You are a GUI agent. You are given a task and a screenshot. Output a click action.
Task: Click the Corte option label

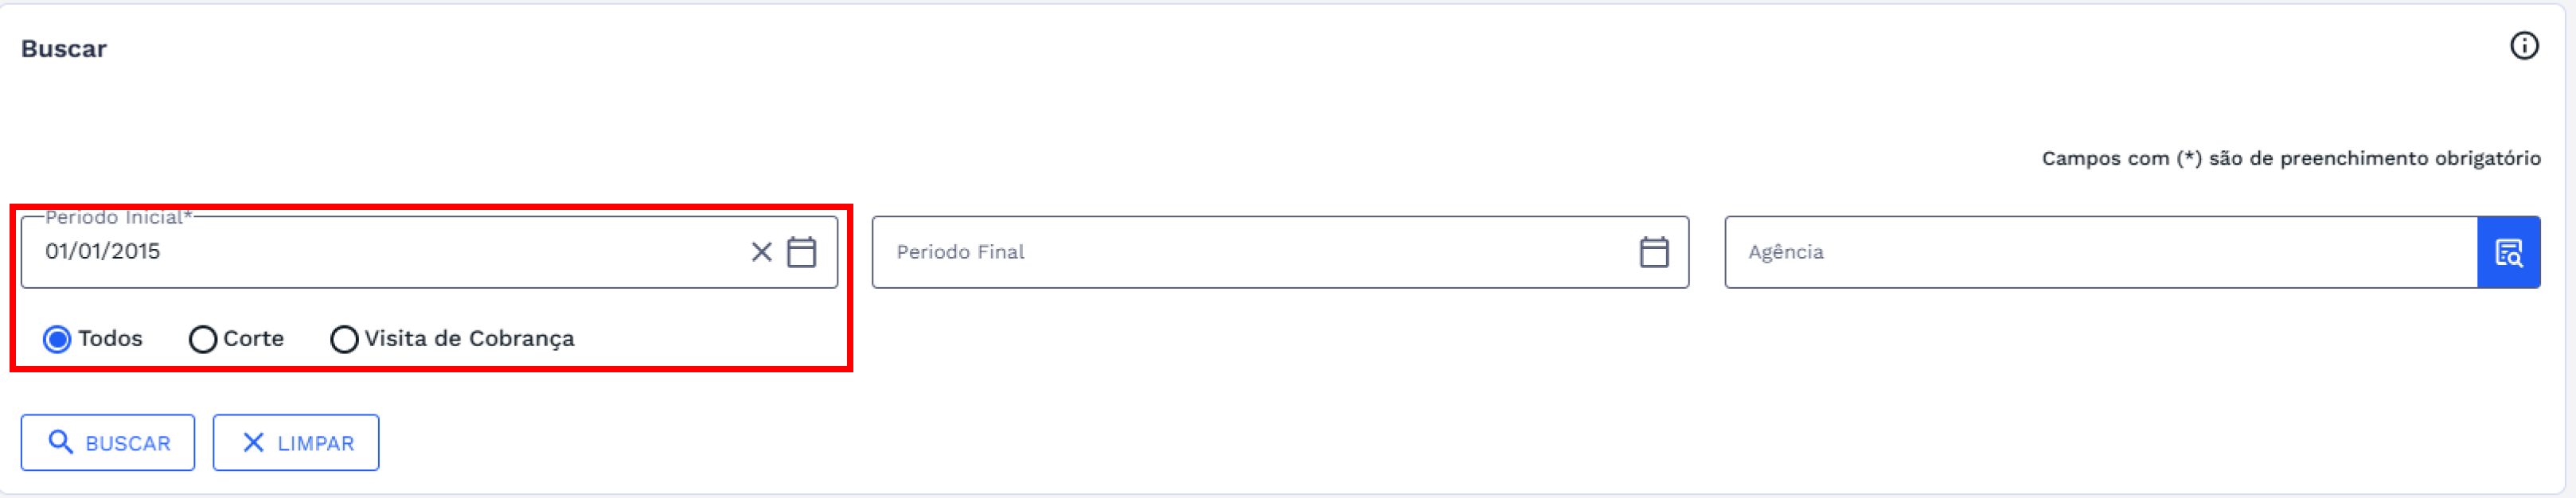tap(254, 339)
